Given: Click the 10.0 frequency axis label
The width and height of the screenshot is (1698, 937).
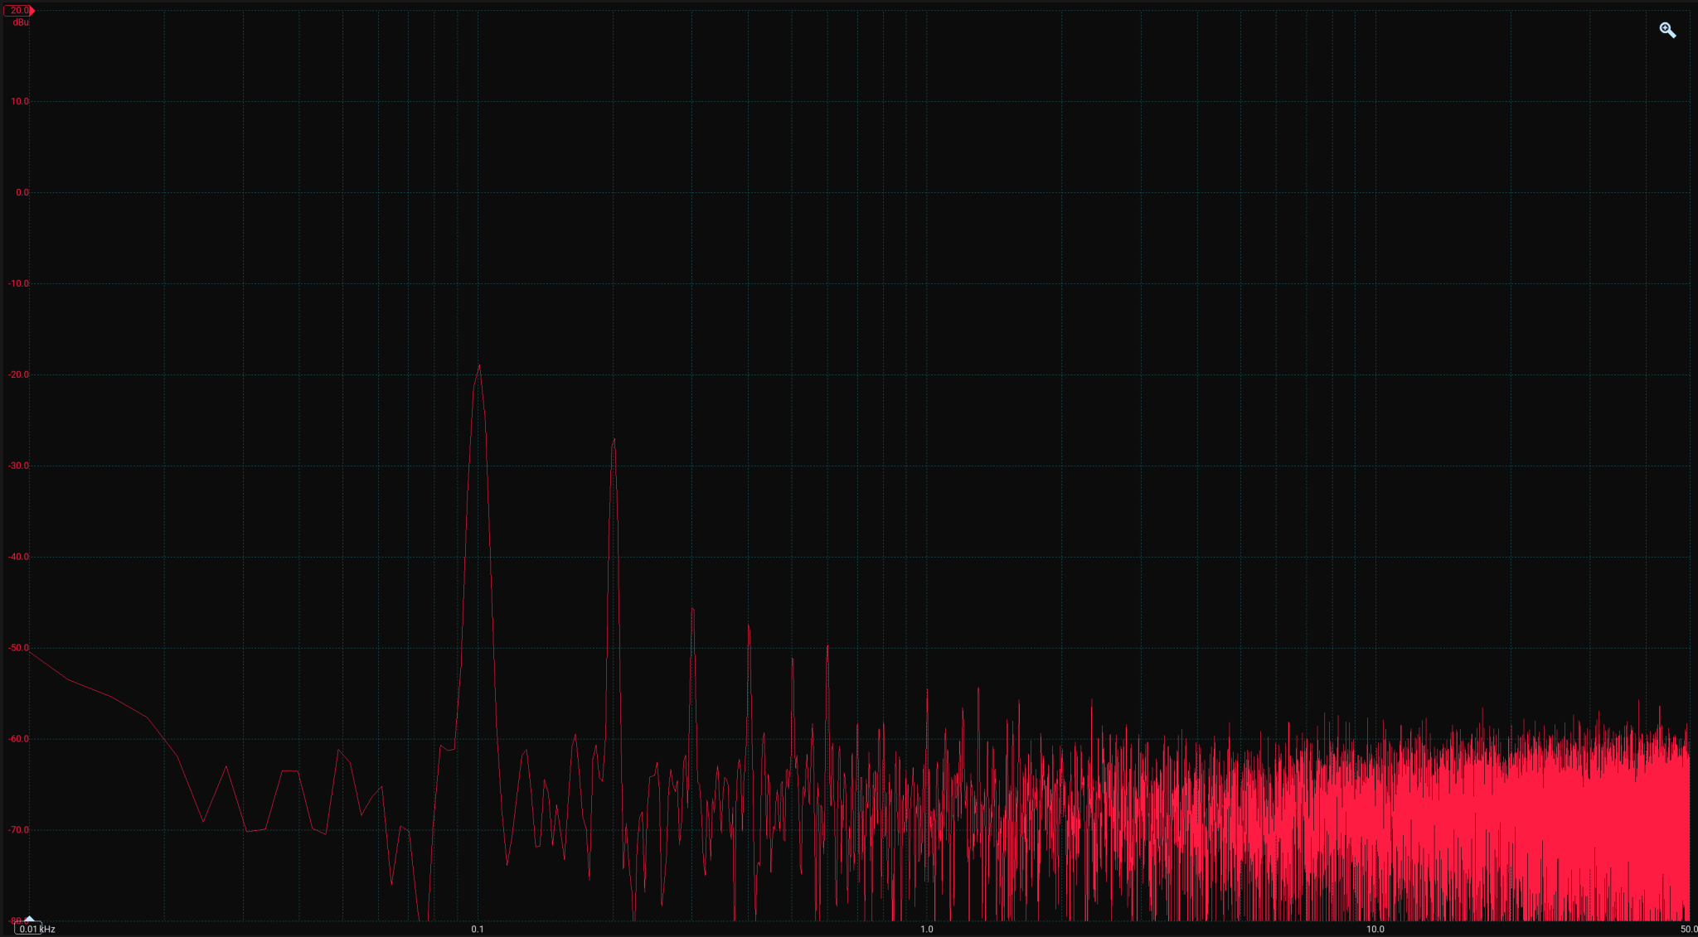Looking at the screenshot, I should (x=1375, y=929).
